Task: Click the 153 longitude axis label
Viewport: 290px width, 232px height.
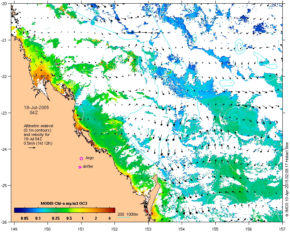Action: coord(148,229)
